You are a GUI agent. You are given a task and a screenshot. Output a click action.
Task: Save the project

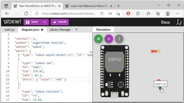coord(32,22)
